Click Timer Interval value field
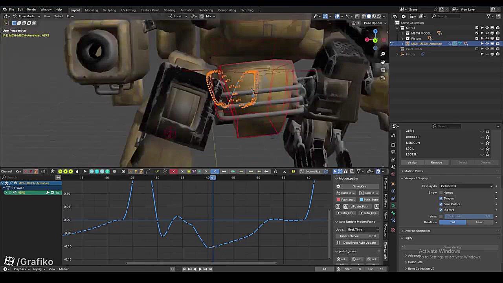This screenshot has height=283, width=503. pos(358,236)
